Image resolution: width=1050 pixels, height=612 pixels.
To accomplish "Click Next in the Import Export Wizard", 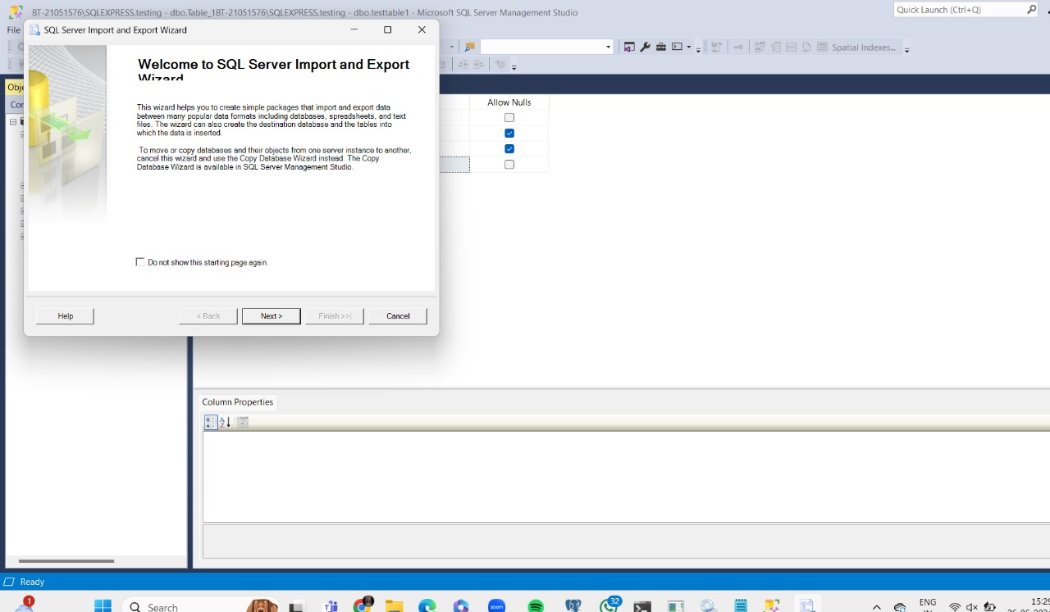I will coord(271,315).
